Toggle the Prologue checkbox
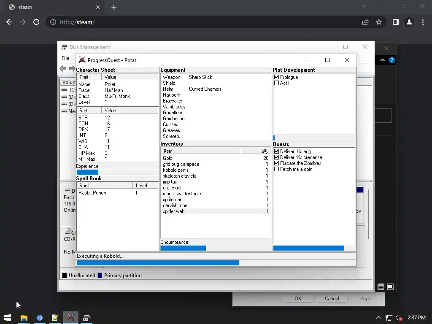 coord(277,77)
